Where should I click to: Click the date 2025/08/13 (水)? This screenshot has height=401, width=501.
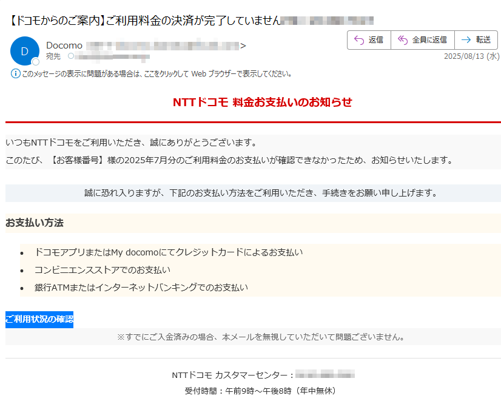click(472, 56)
